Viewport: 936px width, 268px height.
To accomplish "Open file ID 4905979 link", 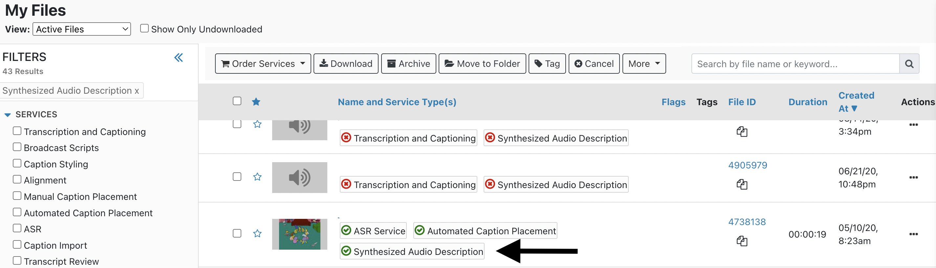I will click(x=748, y=165).
